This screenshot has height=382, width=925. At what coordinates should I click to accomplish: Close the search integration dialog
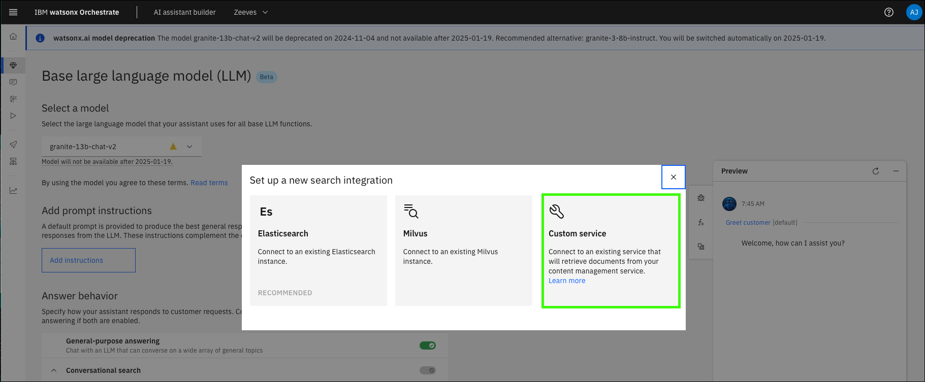[x=673, y=177]
